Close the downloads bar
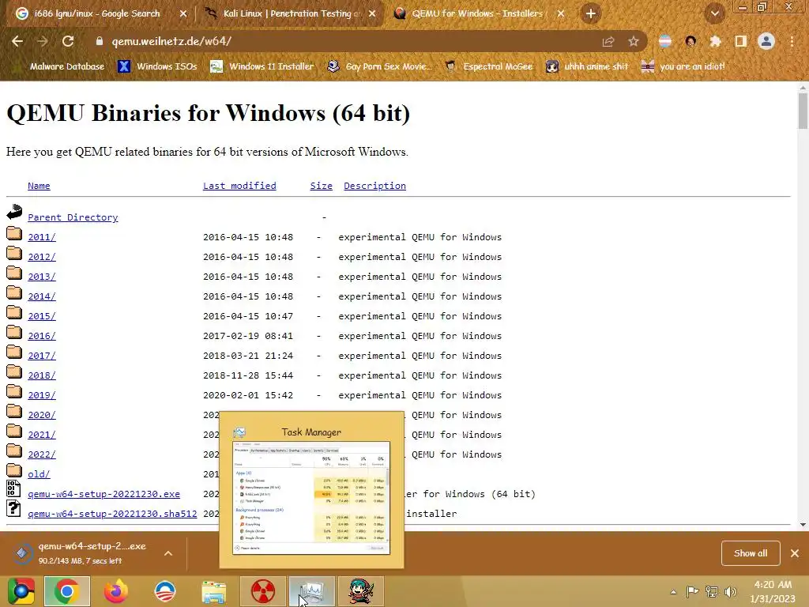Screen dimensions: 809x607 point(795,553)
